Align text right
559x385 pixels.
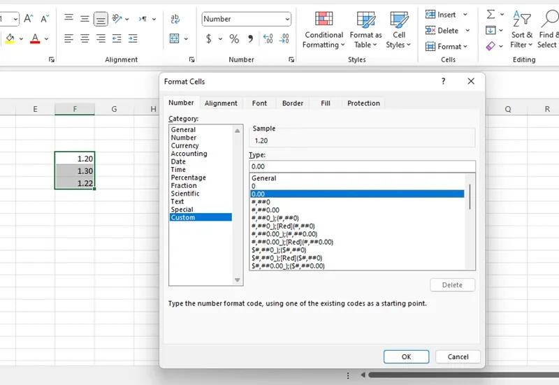tap(101, 38)
